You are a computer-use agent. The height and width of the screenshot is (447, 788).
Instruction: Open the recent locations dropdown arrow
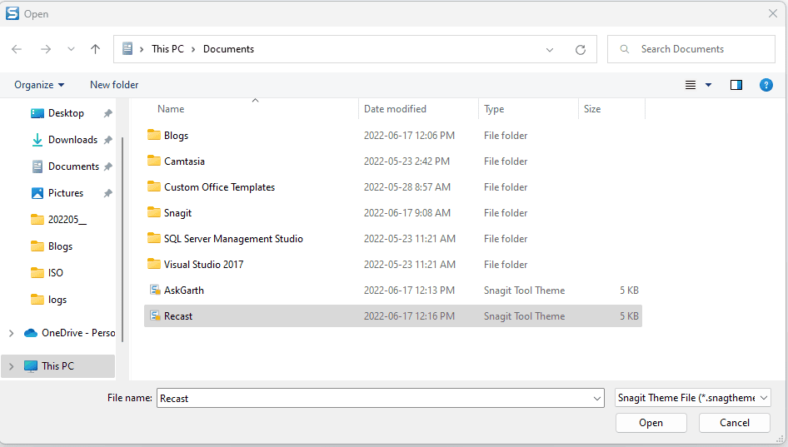coord(71,49)
